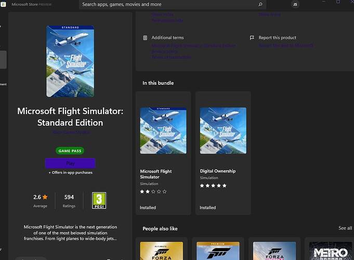Viewport: 354px width, 260px height.
Task: Open the publisher link under the title
Action: click(72, 132)
